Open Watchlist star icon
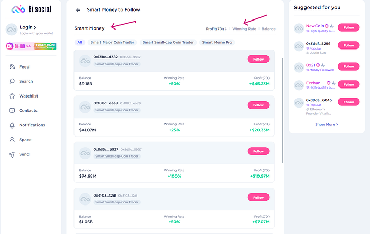This screenshot has height=234, width=370. pyautogui.click(x=12, y=96)
